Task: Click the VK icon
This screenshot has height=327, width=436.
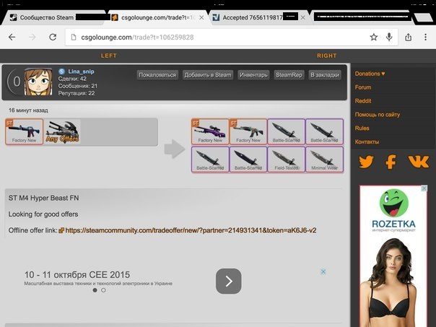Action: pyautogui.click(x=419, y=161)
